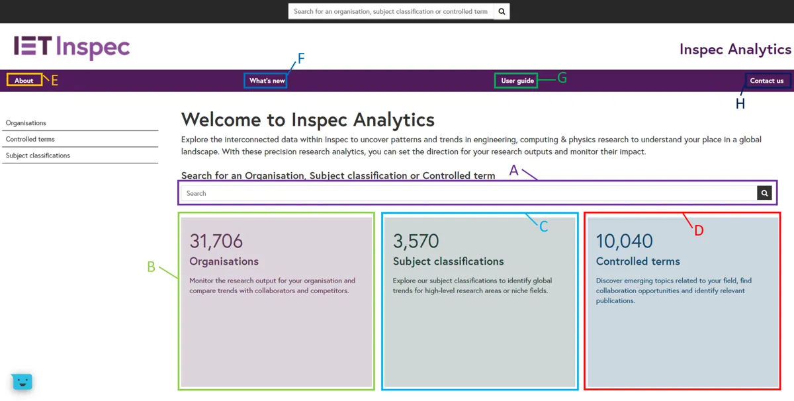The width and height of the screenshot is (794, 401).
Task: Click inside the main Search input field
Action: pos(463,193)
